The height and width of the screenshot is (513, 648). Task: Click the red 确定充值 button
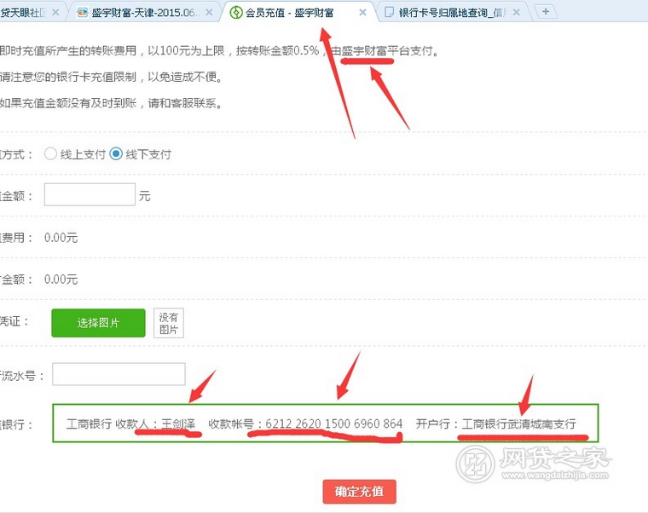pyautogui.click(x=359, y=492)
